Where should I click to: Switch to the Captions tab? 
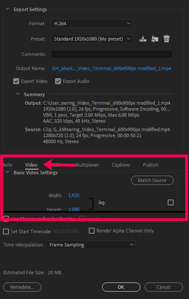[x=121, y=165]
